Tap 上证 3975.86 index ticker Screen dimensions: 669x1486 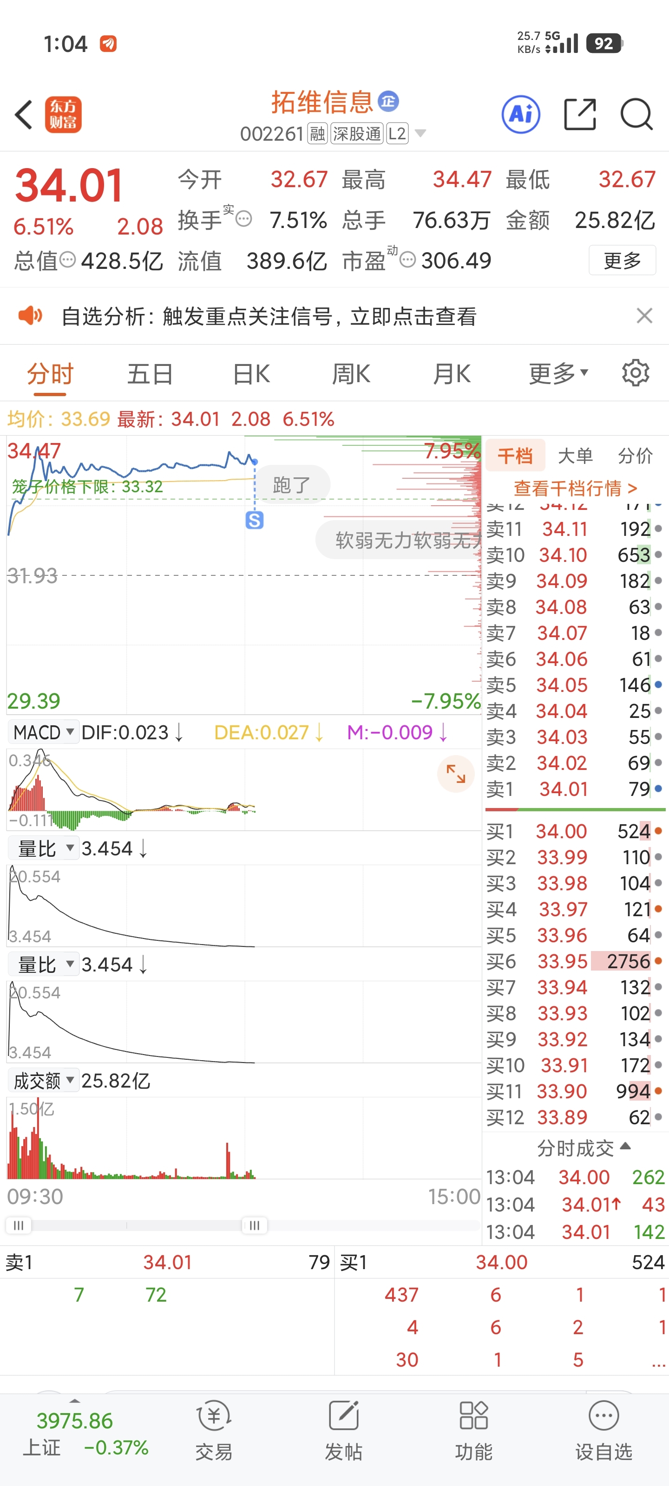click(85, 1433)
